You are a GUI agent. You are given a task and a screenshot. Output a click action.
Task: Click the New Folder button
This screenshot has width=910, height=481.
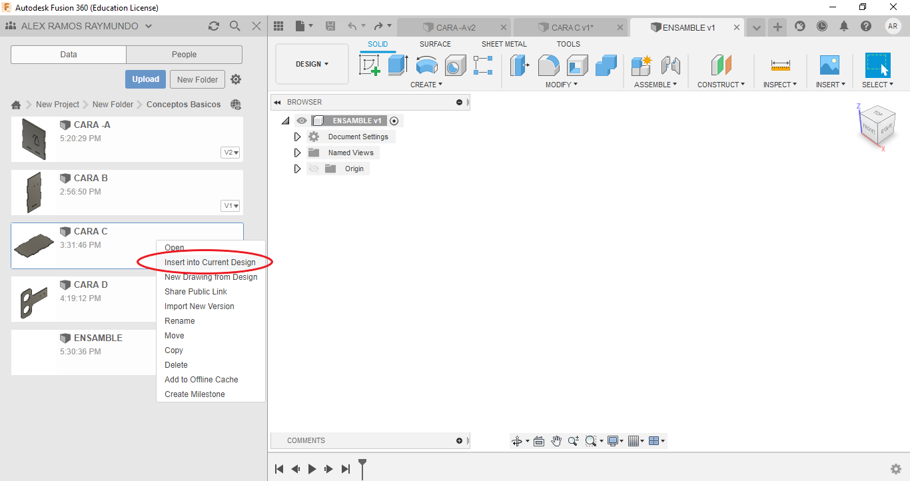198,79
